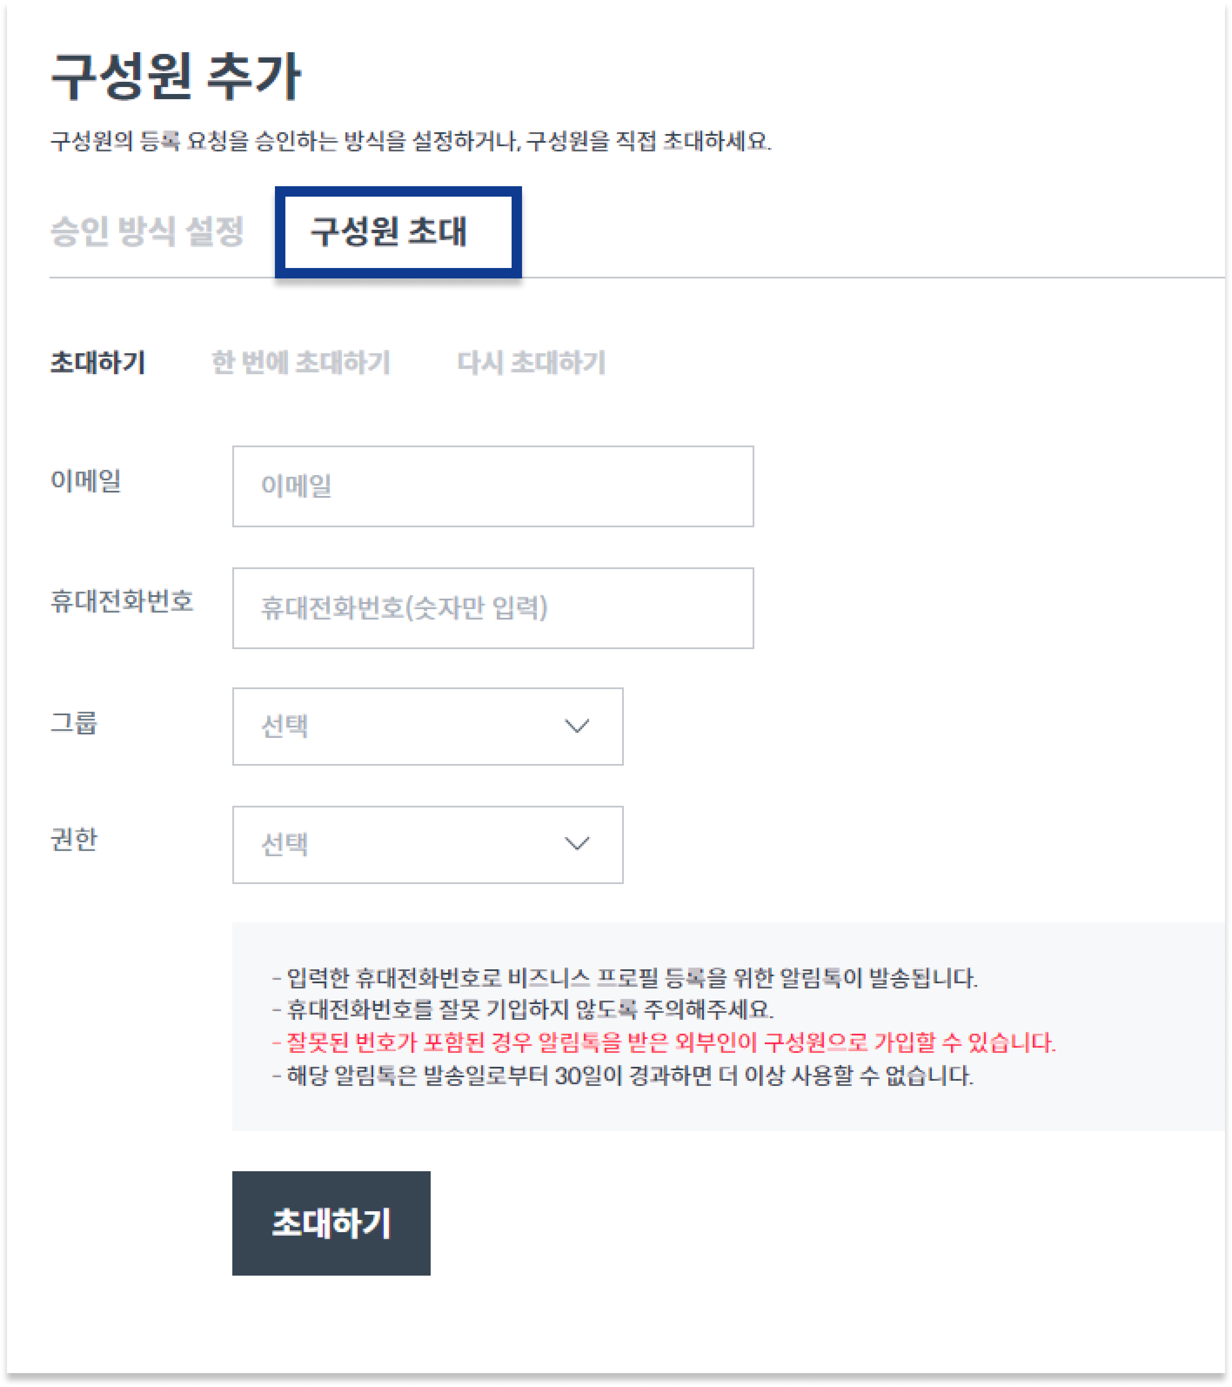Focus the 이메일 input field
This screenshot has height=1387, width=1232.
click(492, 486)
